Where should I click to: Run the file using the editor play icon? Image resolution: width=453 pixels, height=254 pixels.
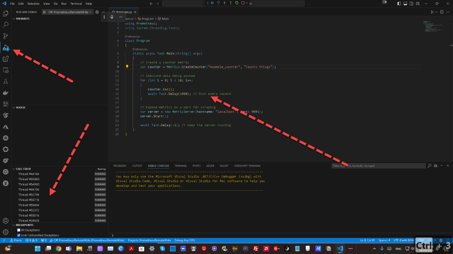coord(432,12)
